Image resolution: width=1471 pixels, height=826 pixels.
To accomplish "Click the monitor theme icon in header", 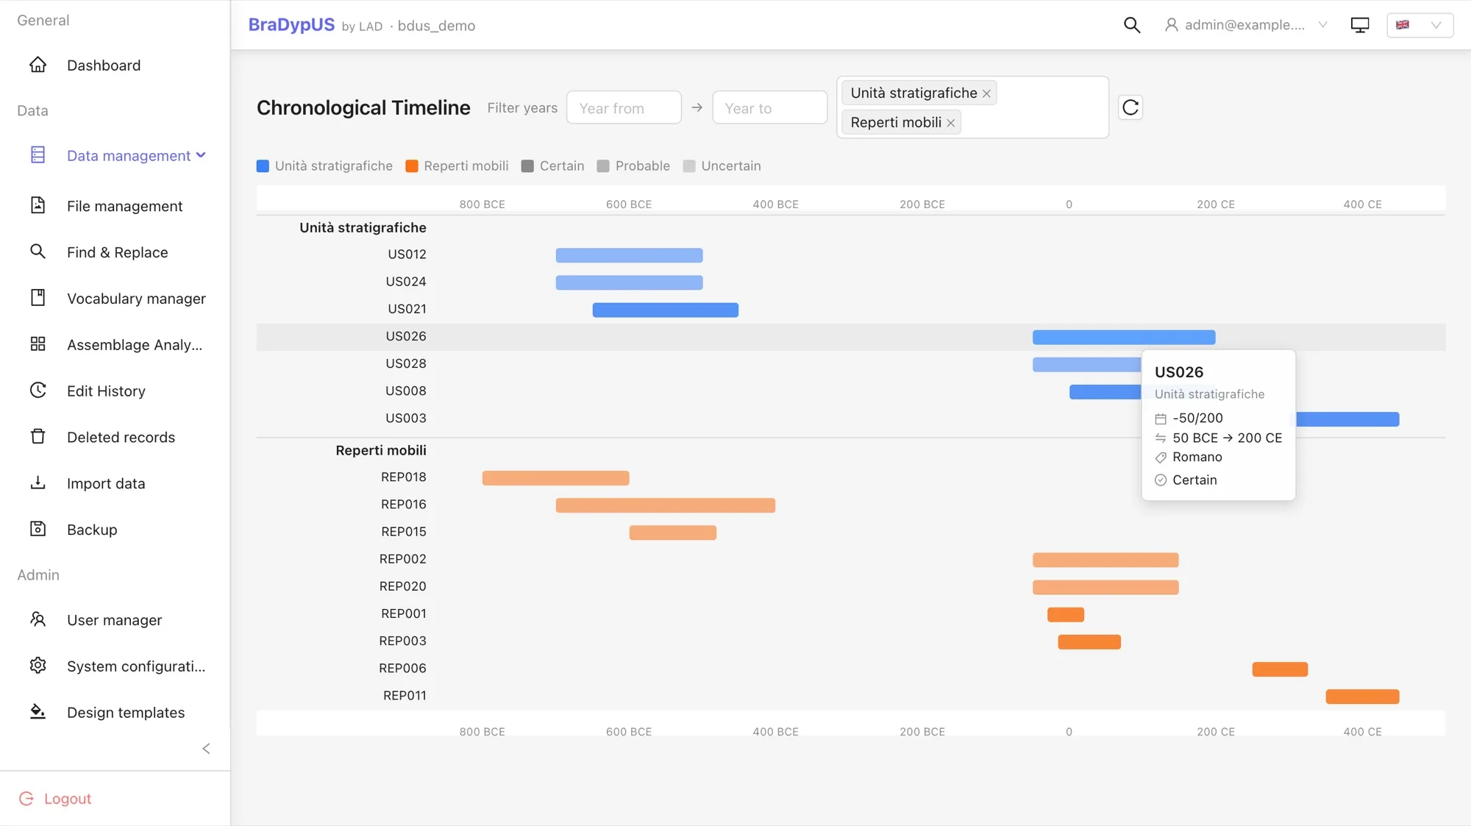I will (1360, 25).
